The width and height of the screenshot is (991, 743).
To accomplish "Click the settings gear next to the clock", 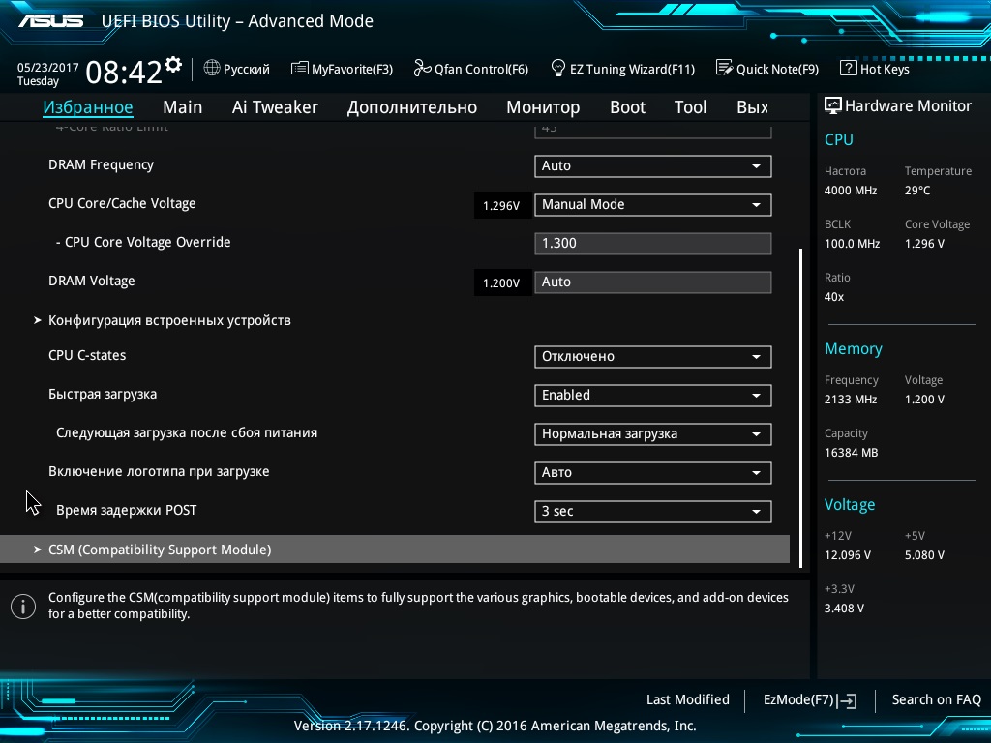I will [x=173, y=65].
